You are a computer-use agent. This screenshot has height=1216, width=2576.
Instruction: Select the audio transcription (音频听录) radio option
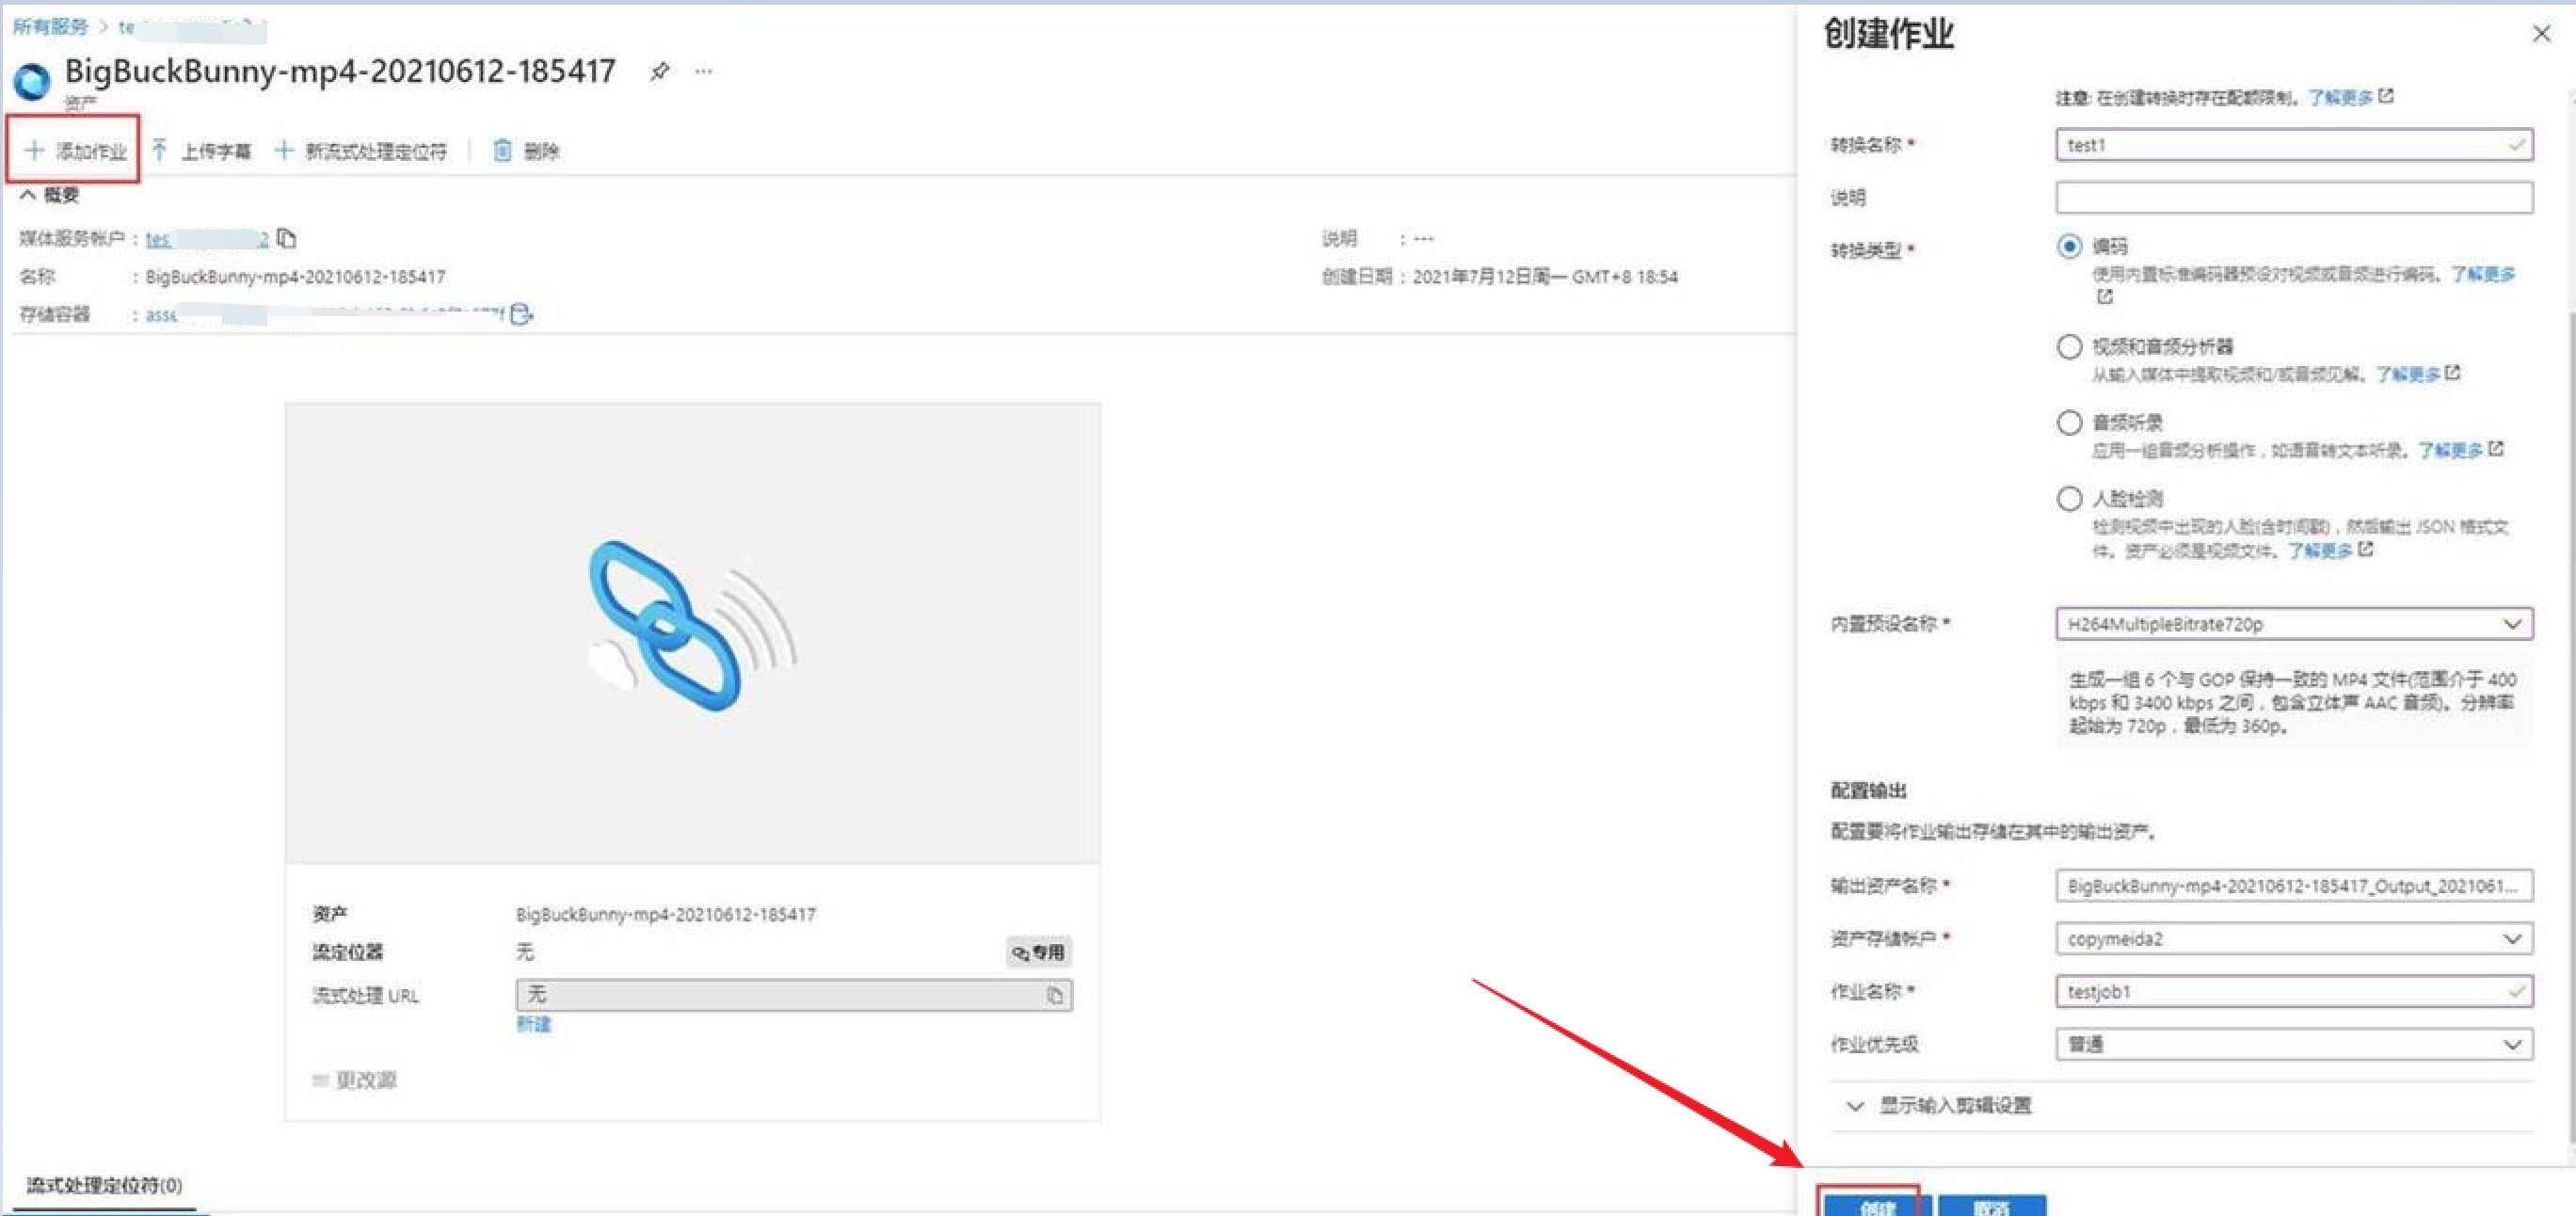click(2069, 422)
